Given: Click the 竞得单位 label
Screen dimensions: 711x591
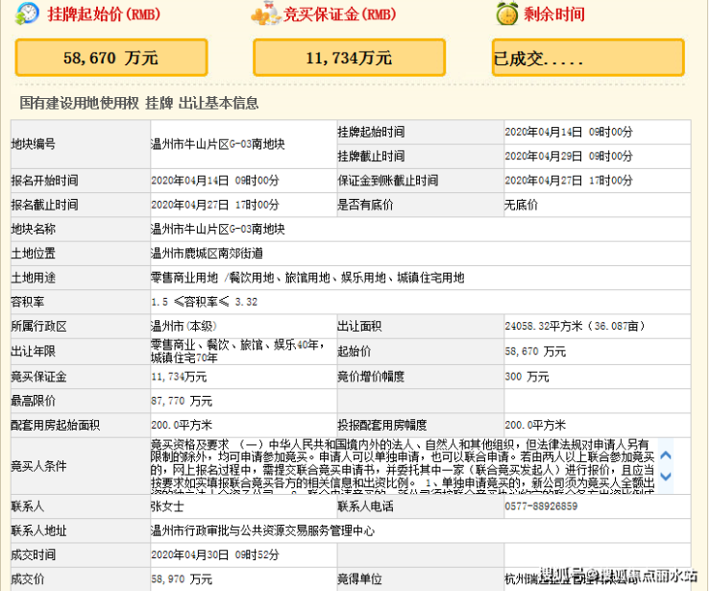Looking at the screenshot, I should (x=359, y=579).
